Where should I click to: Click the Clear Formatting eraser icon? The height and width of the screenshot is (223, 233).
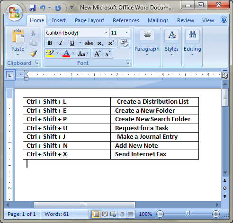125,43
